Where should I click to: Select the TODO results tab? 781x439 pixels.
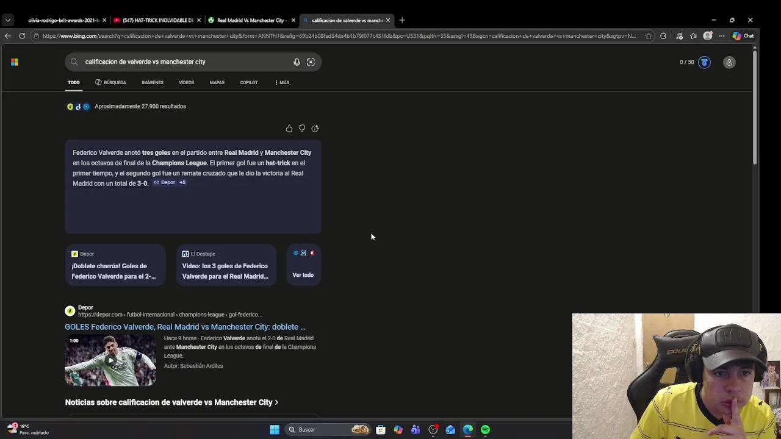click(x=73, y=82)
